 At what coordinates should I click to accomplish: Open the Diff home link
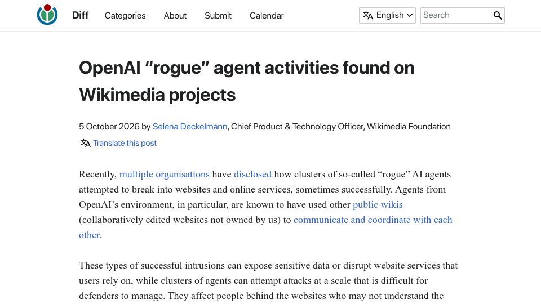click(81, 16)
